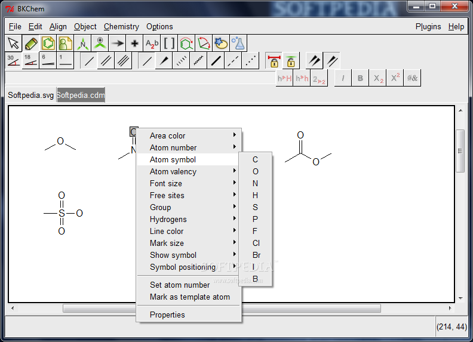Expand the Atom valency submenu
This screenshot has width=473, height=342.
click(189, 171)
